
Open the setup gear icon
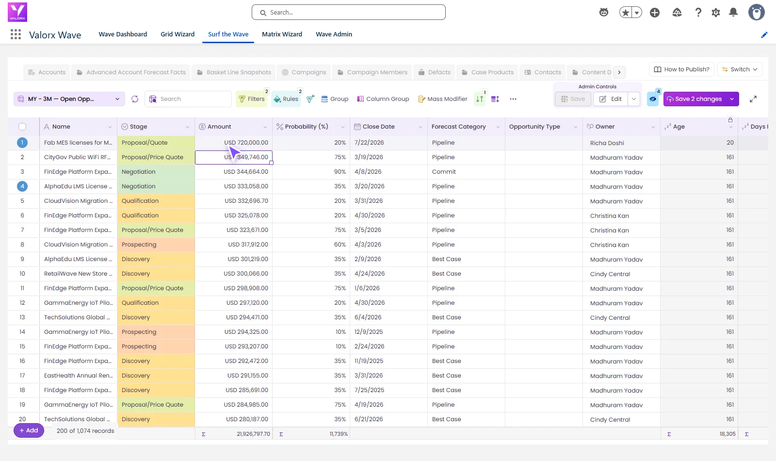point(716,13)
